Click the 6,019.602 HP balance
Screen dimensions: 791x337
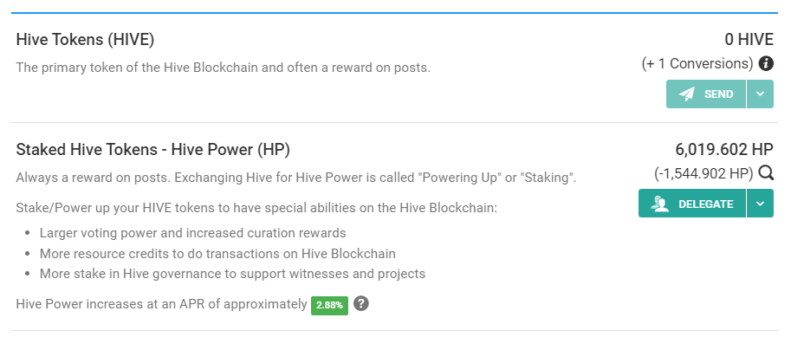724,150
